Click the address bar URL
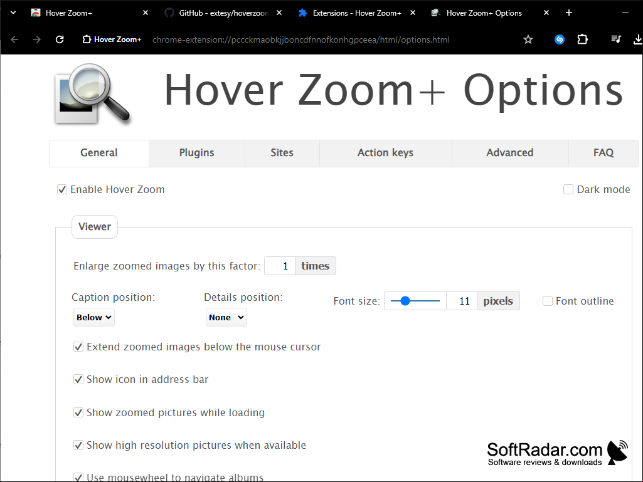643x482 pixels. 301,39
